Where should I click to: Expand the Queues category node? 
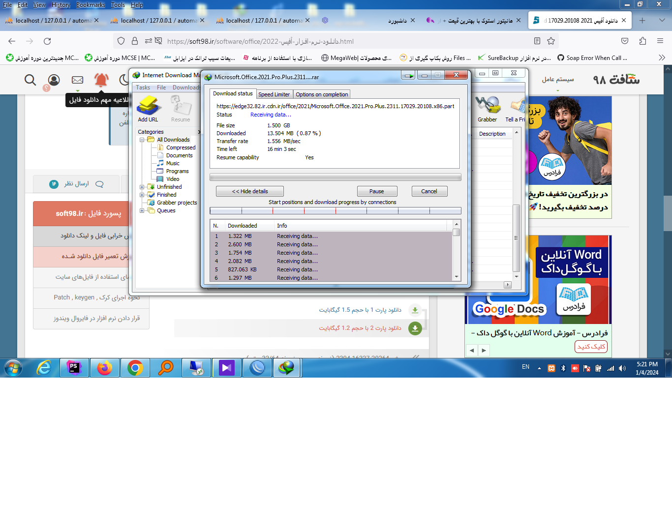click(142, 210)
